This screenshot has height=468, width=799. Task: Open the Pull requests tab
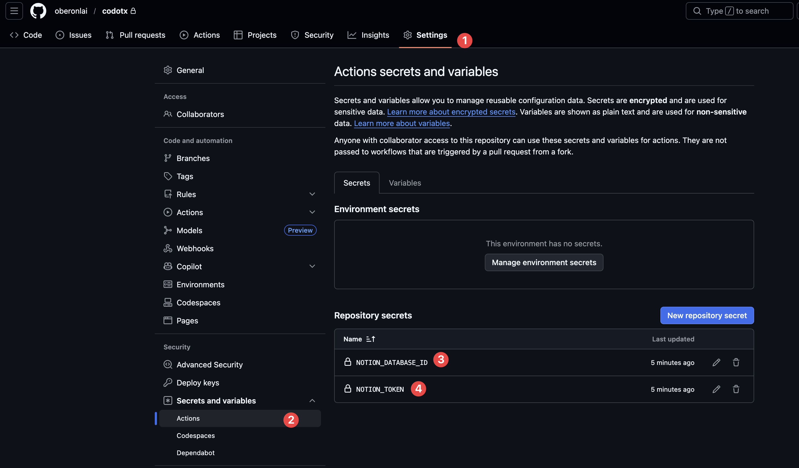(x=142, y=35)
